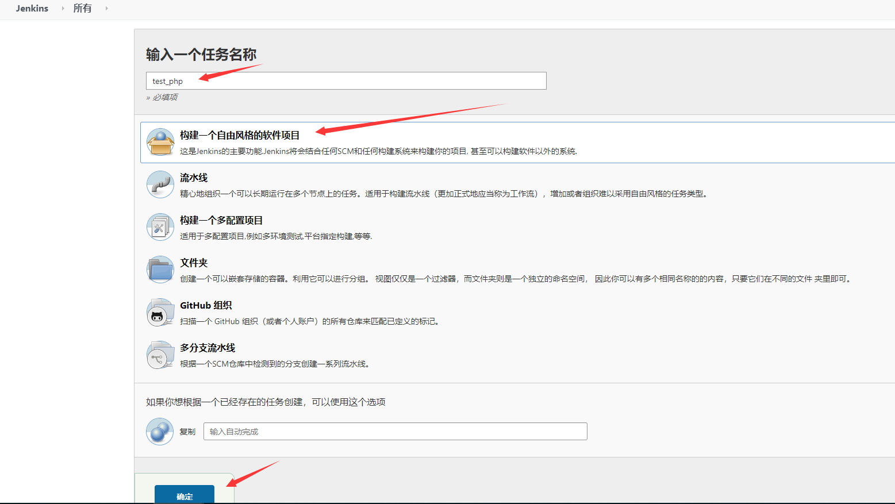This screenshot has width=895, height=504.
Task: Focus the task name field containing test_php
Action: tap(346, 80)
